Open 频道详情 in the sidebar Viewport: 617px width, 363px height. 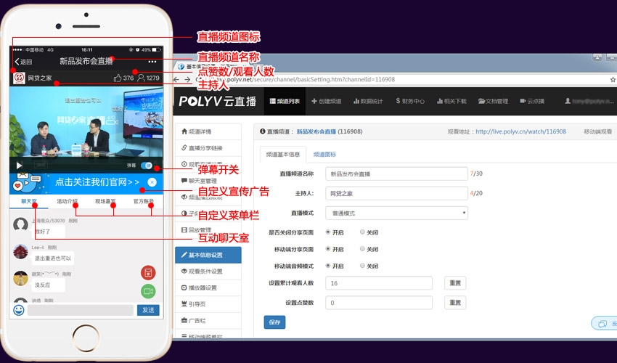pos(208,131)
